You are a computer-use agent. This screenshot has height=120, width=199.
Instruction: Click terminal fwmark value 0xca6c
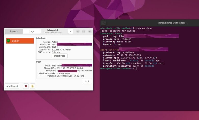coord(118,44)
